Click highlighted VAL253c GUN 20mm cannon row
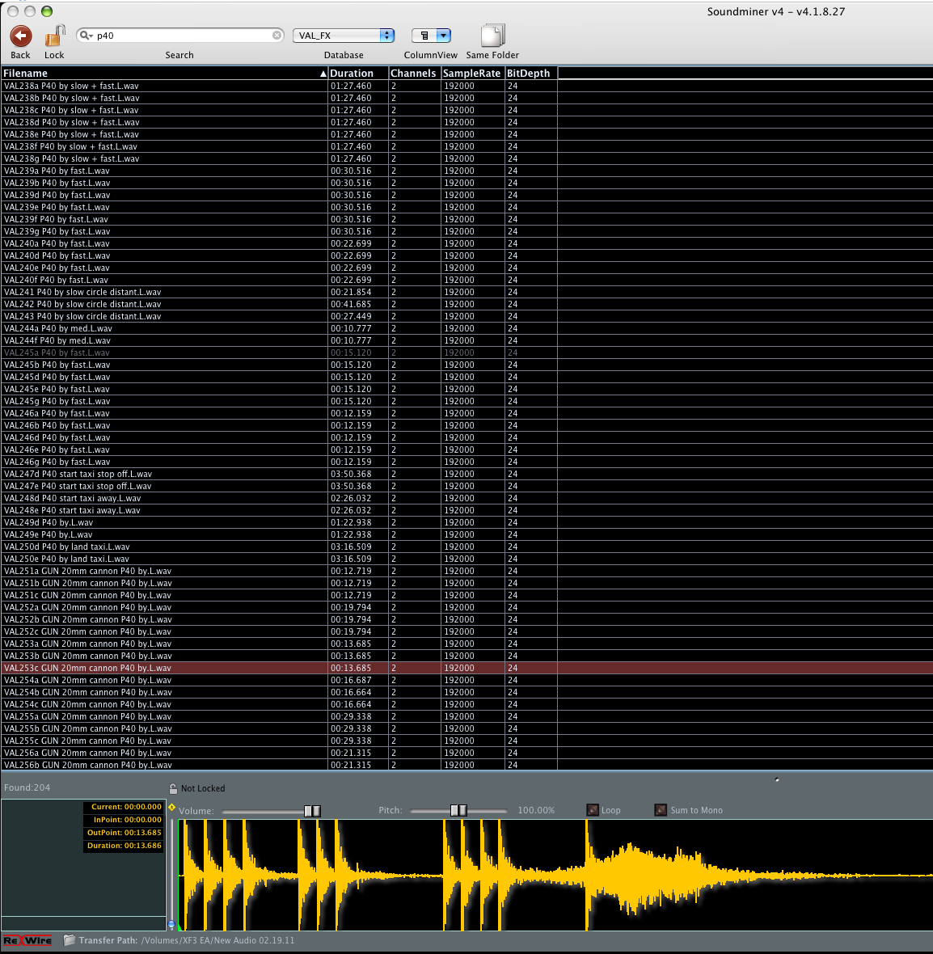 pyautogui.click(x=466, y=668)
